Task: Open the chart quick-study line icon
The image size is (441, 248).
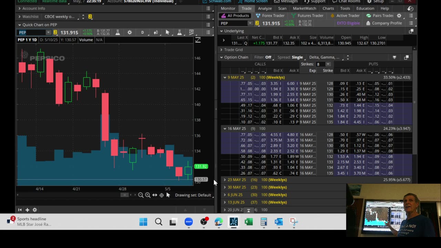Action: pyautogui.click(x=192, y=32)
